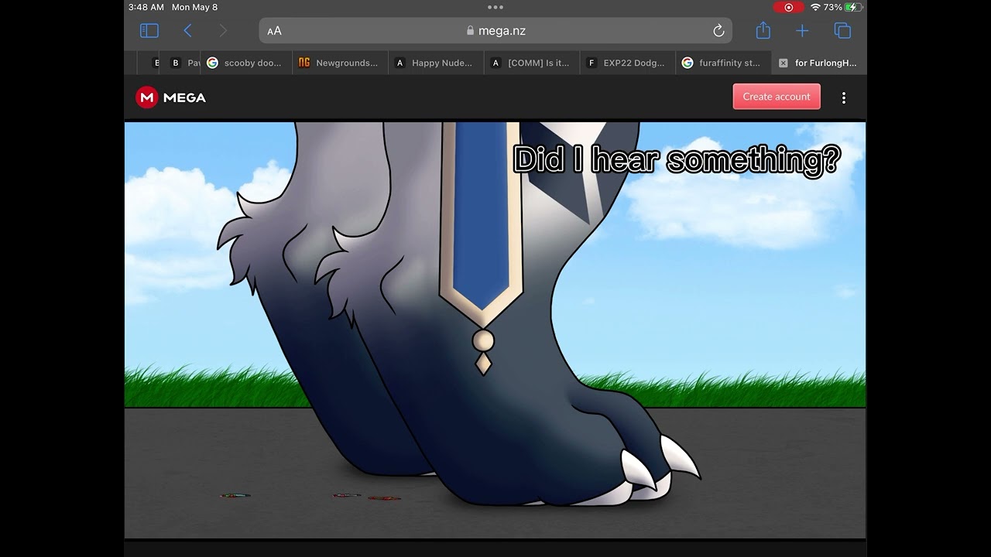
Task: Click the MEGA logo
Action: tap(170, 97)
